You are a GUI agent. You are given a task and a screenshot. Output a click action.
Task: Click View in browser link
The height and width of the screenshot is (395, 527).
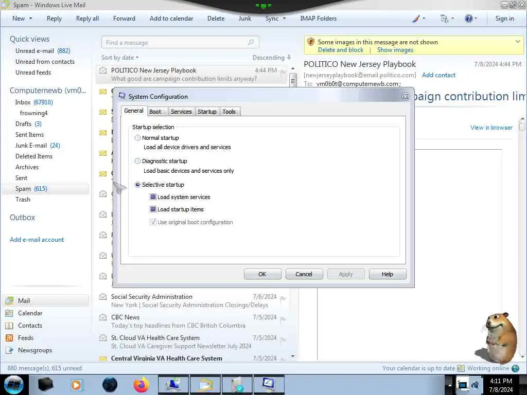pyautogui.click(x=491, y=128)
